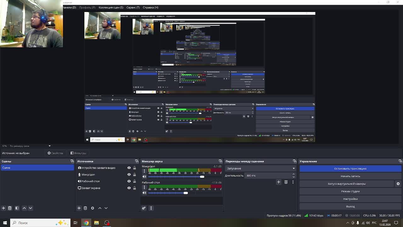Open Рабочий стол mixer channel options three dots
This screenshot has width=403, height=227.
pos(145,188)
